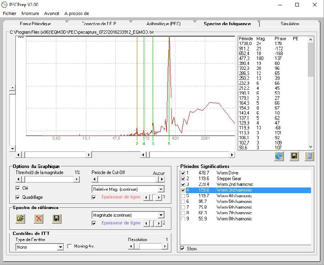Open the Fichier menu
Image resolution: width=324 pixels, height=265 pixels.
[9, 13]
